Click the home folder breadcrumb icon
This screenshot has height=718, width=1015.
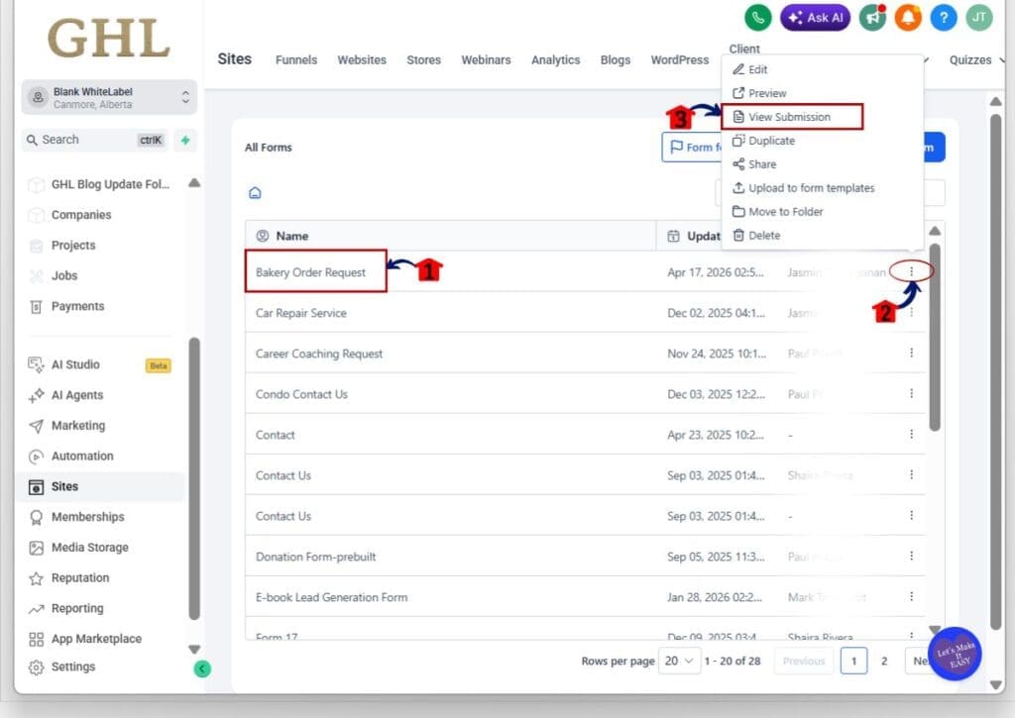(255, 193)
